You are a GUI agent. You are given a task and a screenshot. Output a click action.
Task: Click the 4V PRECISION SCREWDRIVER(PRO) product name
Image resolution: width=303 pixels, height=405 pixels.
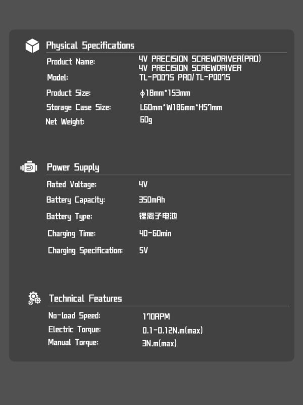[x=199, y=59]
